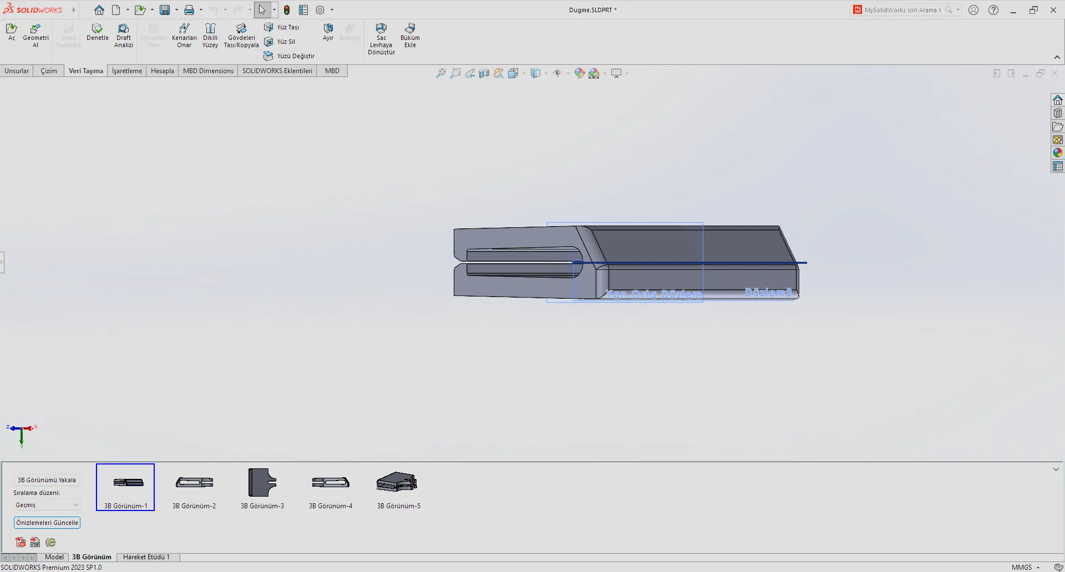Viewport: 1065px width, 572px height.
Task: Expand Apply Scene dropdown arrow
Action: [605, 73]
